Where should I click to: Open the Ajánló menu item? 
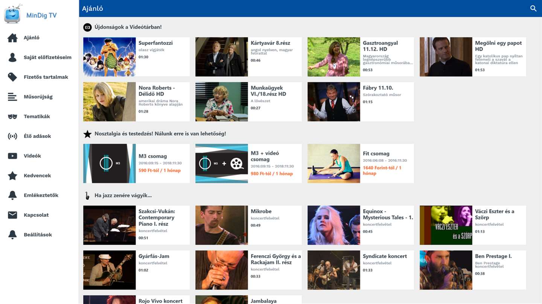(32, 38)
